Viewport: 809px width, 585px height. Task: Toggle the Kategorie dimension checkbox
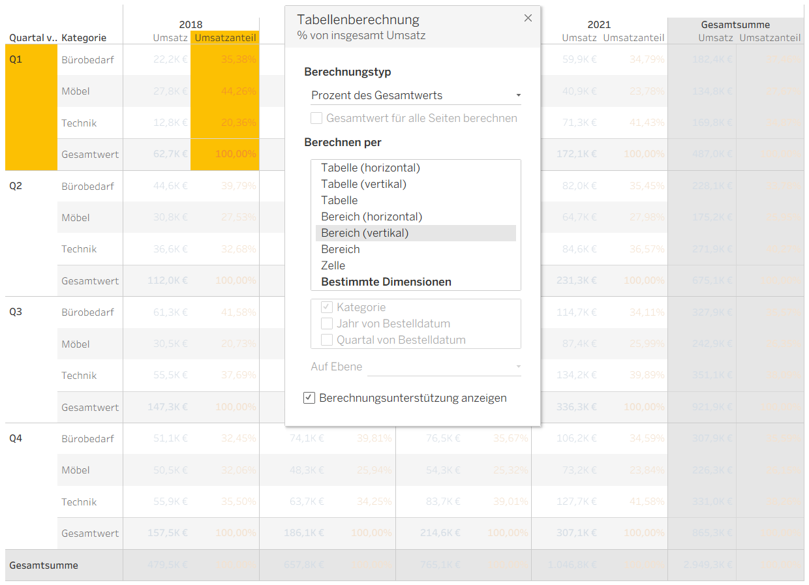[x=327, y=307]
